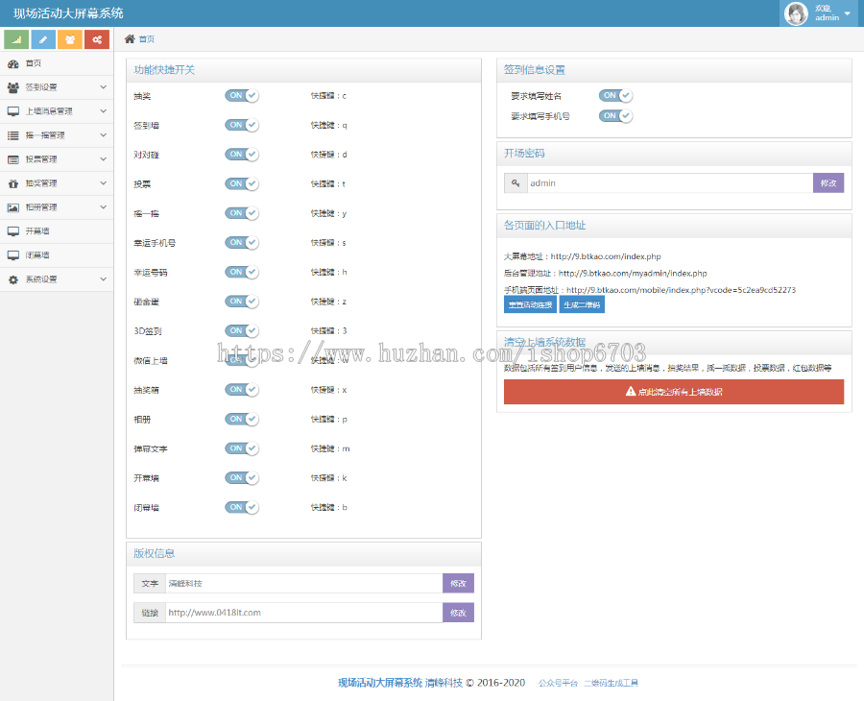Expand 抽奖管理 using its chevron
Viewport: 864px width, 701px height.
pyautogui.click(x=103, y=183)
